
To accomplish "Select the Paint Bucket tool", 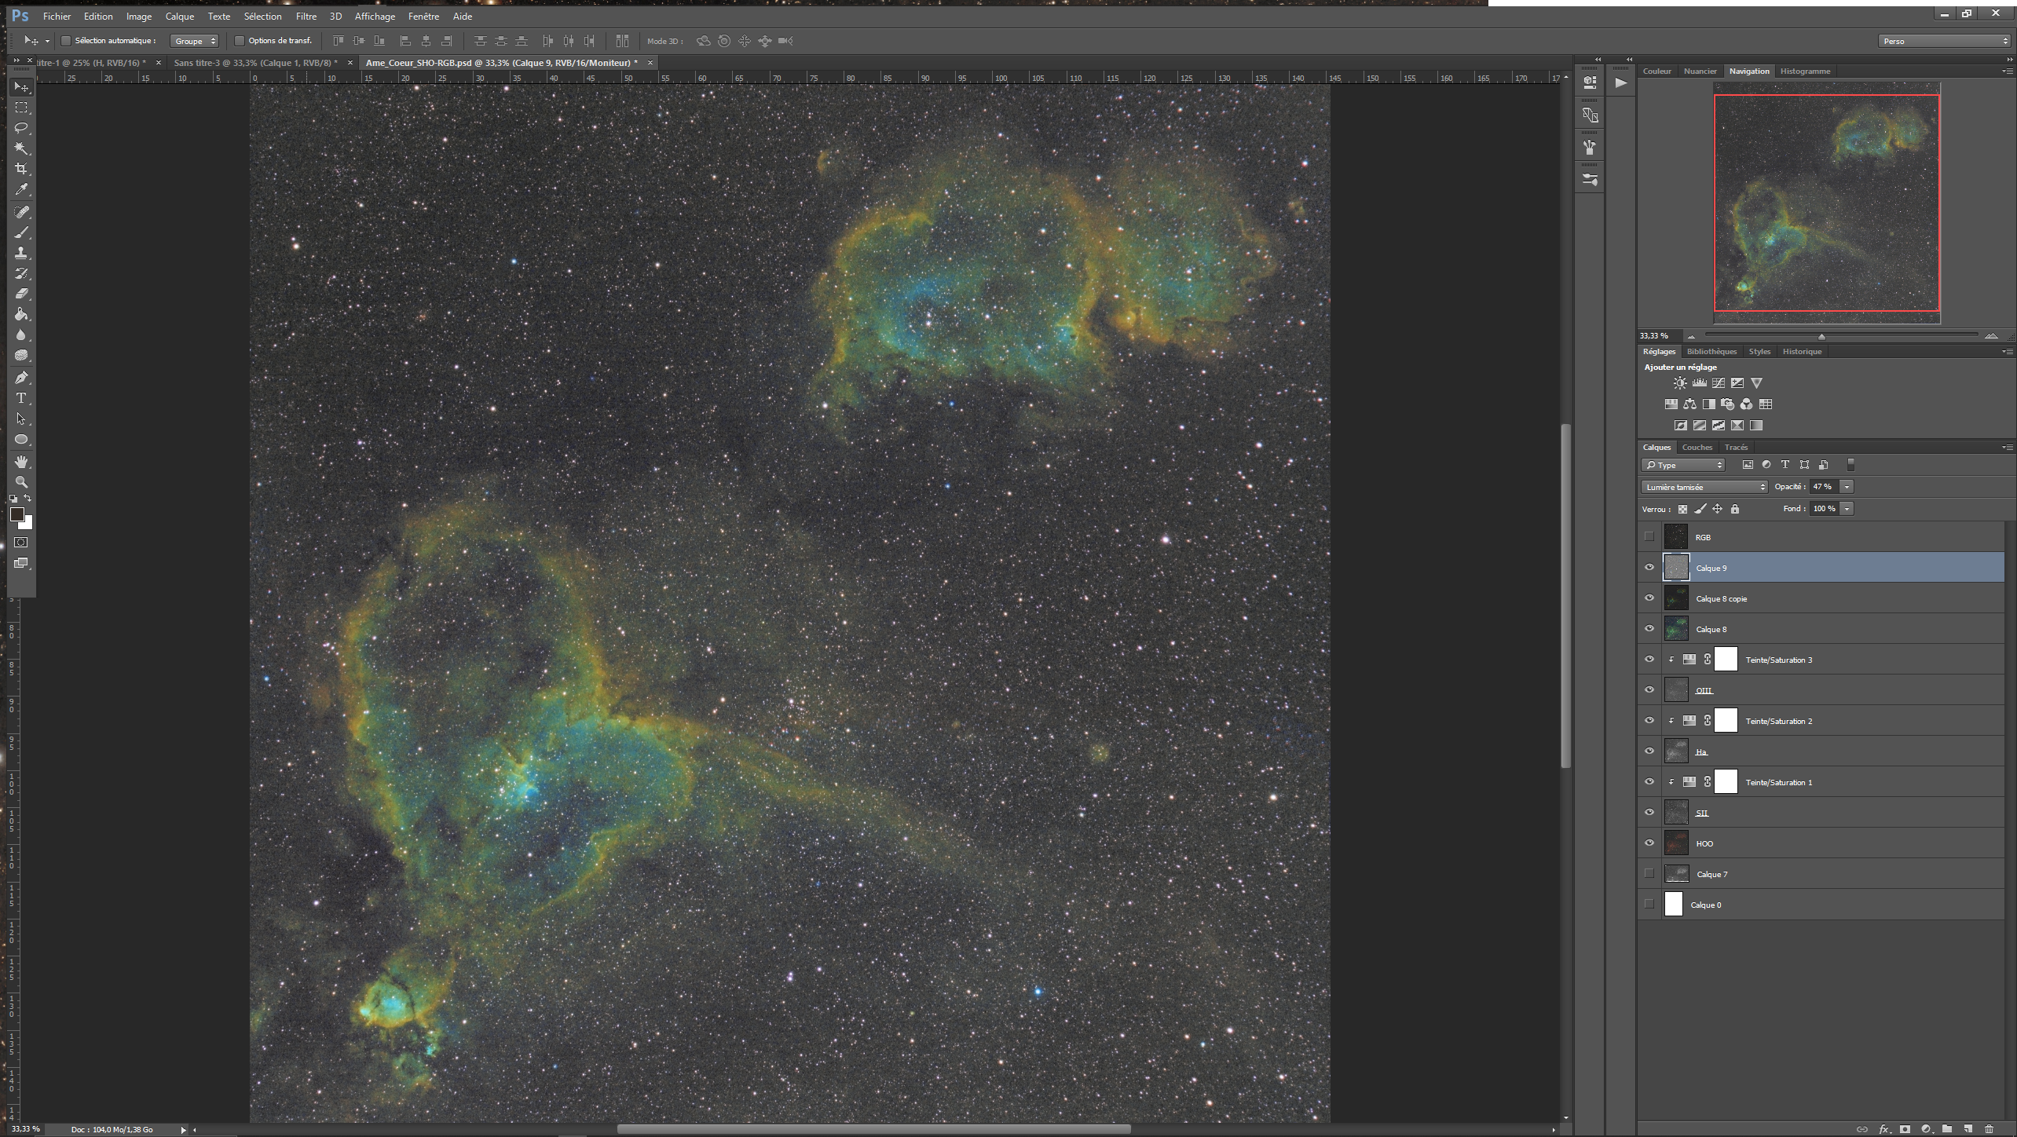I will point(21,314).
